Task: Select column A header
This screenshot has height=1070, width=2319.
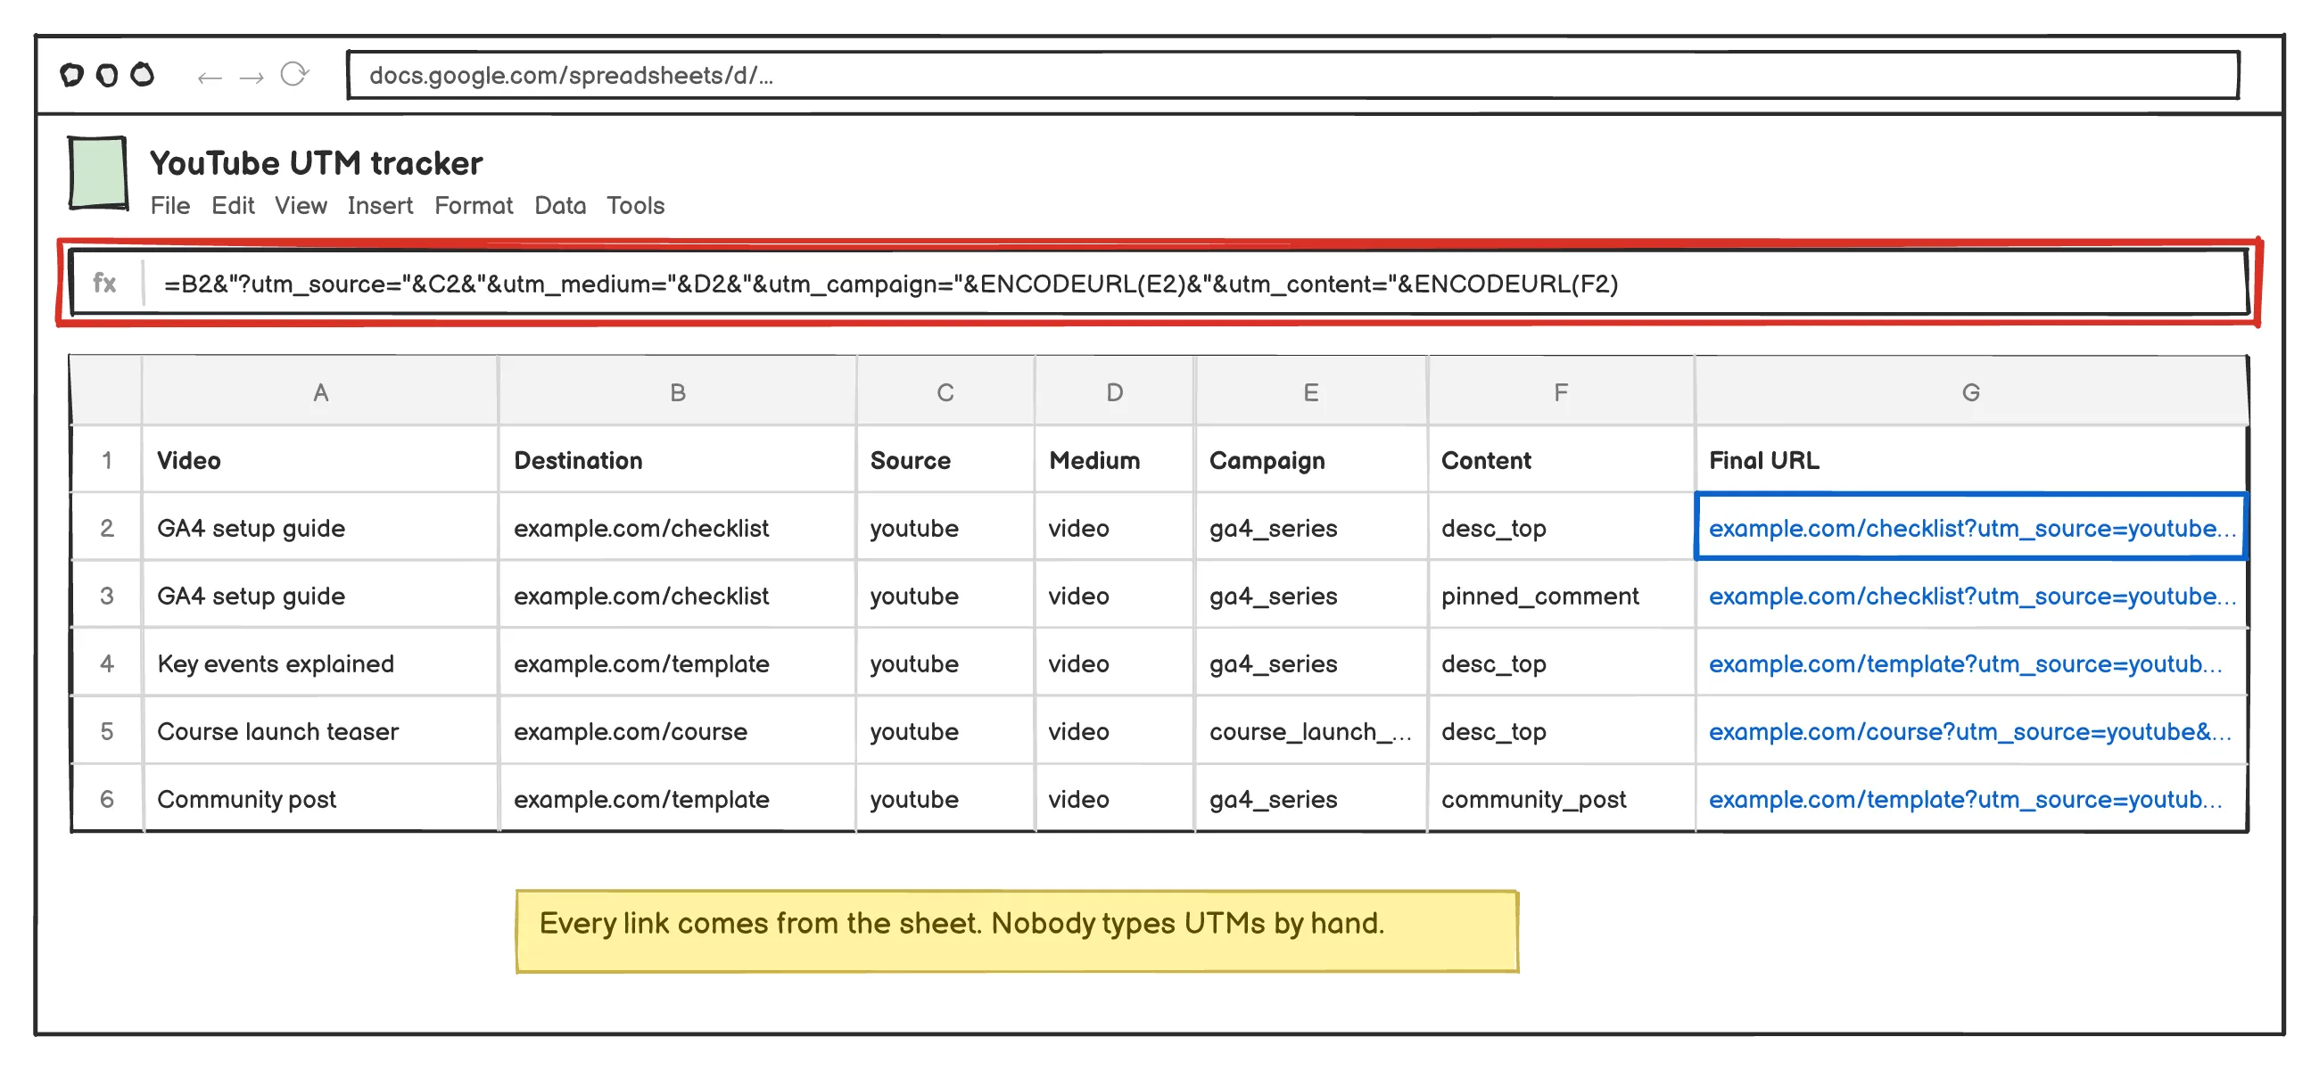Action: [320, 391]
